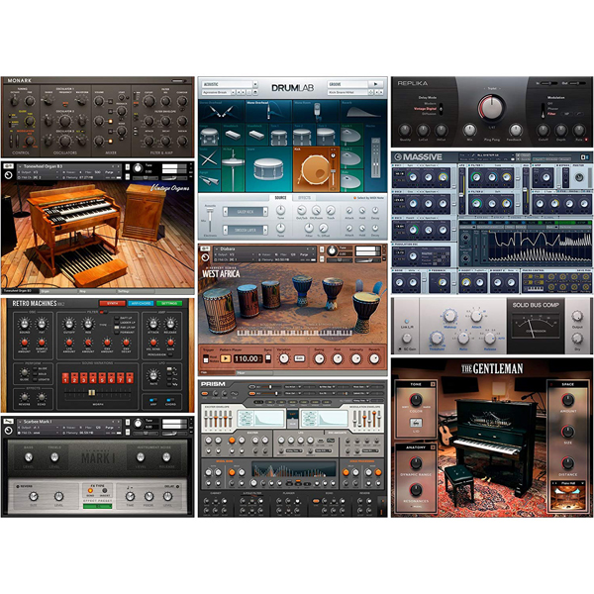Click the Scarbee Mark I Bass level knob
The image size is (594, 594).
click(29, 457)
